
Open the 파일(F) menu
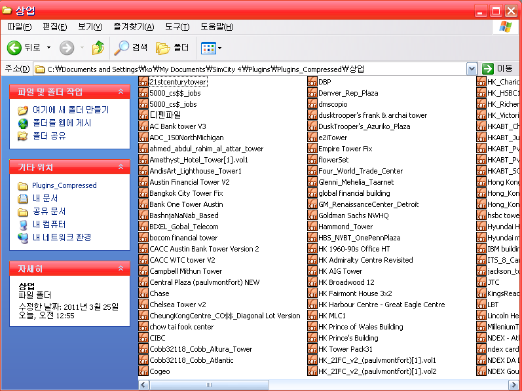(x=19, y=27)
